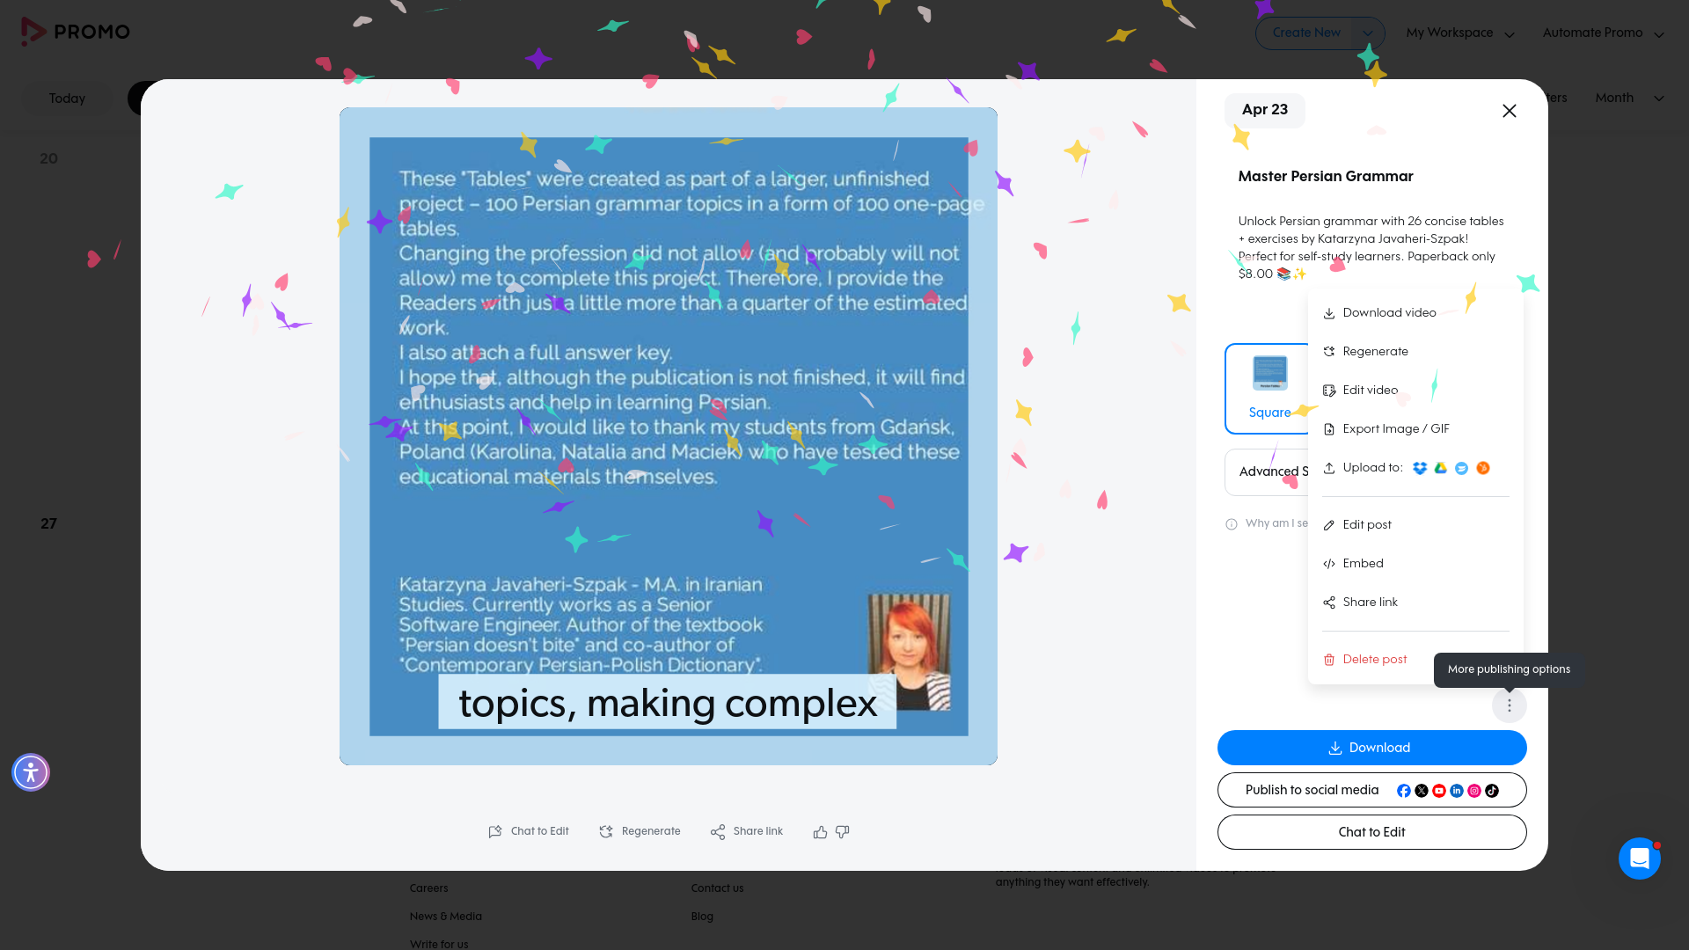This screenshot has width=1689, height=950.
Task: Open the My Workspace dropdown
Action: coord(1459,33)
